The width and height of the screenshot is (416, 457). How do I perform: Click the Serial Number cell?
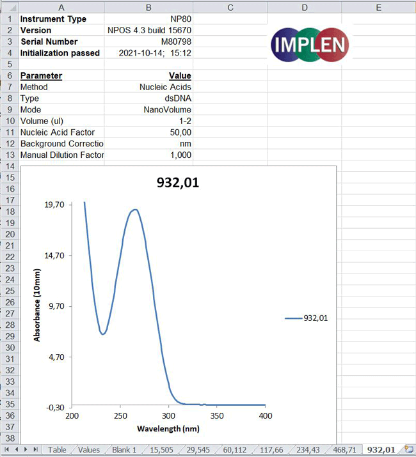coord(61,42)
